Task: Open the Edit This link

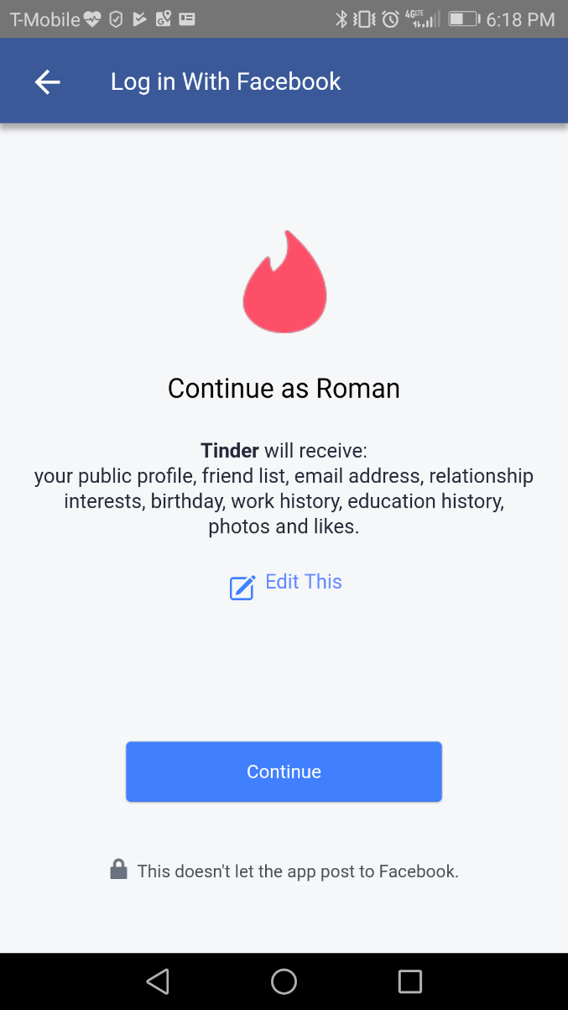Action: pos(303,582)
